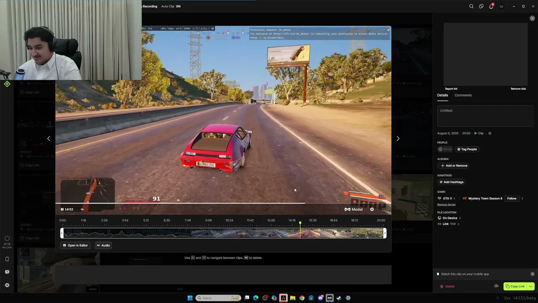Click the Medal app icon in the taskbar
Viewport: 538px width, 303px height.
tap(330, 298)
